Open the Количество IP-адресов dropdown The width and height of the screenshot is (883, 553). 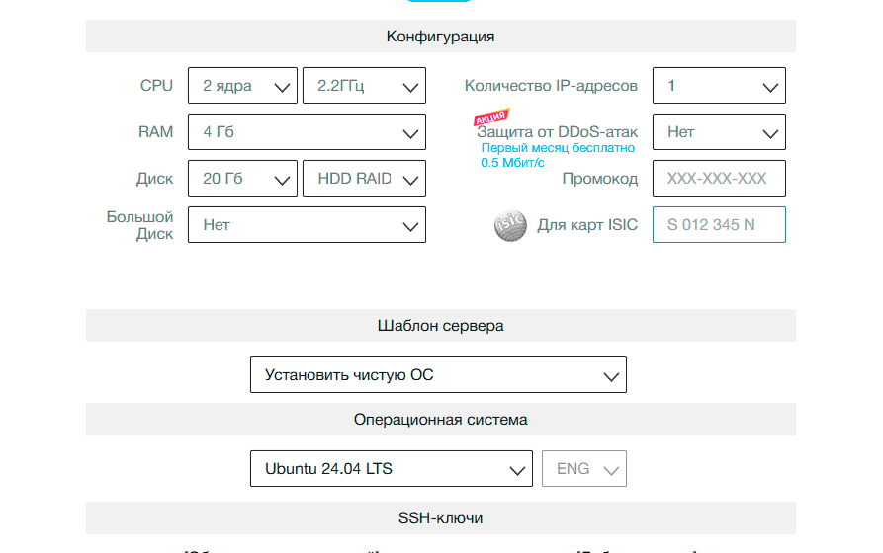719,86
